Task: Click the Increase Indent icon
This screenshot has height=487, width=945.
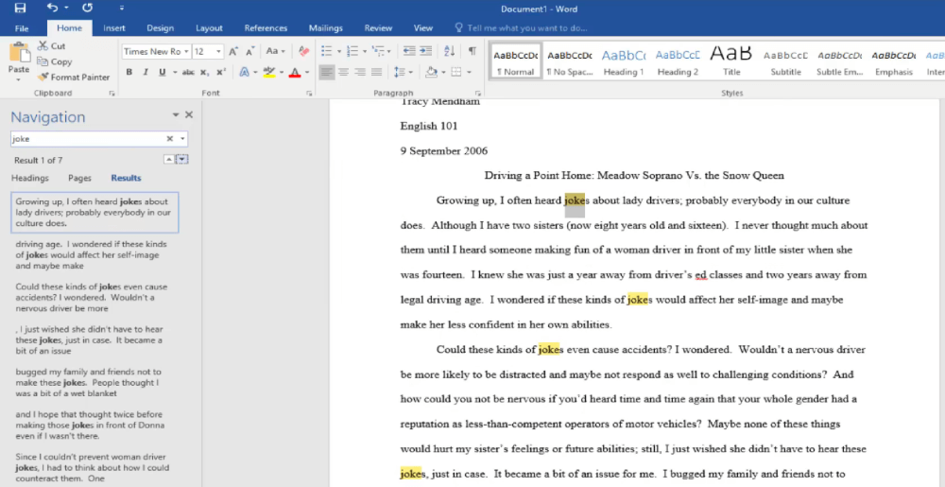Action: [427, 51]
